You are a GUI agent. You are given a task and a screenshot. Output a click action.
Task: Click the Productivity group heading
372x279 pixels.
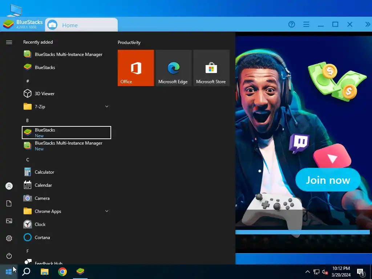click(129, 43)
